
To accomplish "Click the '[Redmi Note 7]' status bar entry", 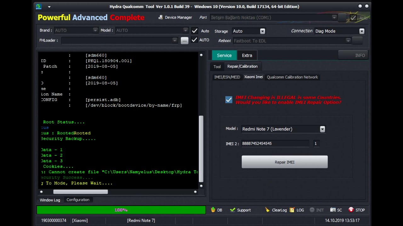I will click(x=141, y=220).
